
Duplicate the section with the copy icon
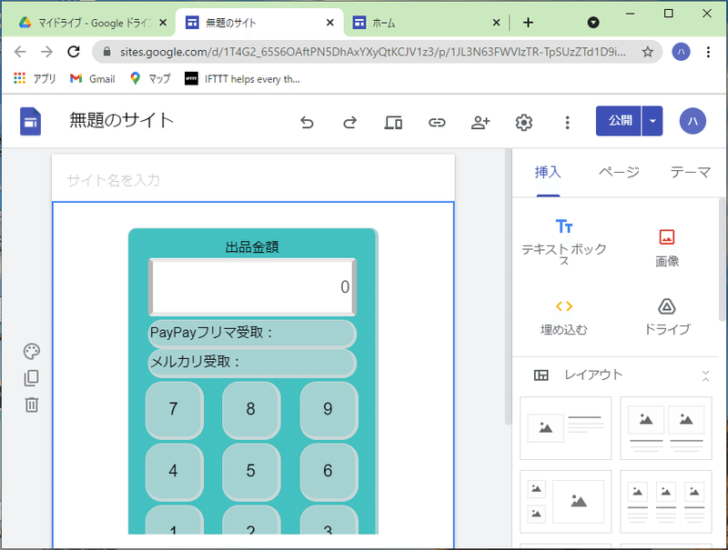coord(33,375)
